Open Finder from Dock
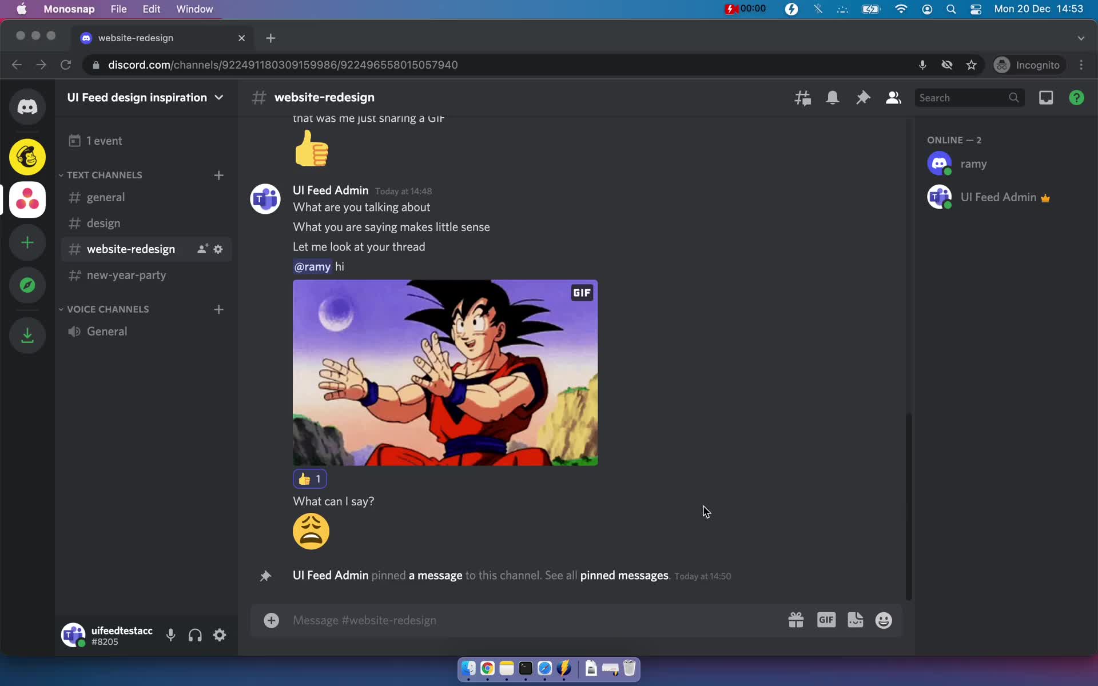Image resolution: width=1098 pixels, height=686 pixels. [x=468, y=668]
